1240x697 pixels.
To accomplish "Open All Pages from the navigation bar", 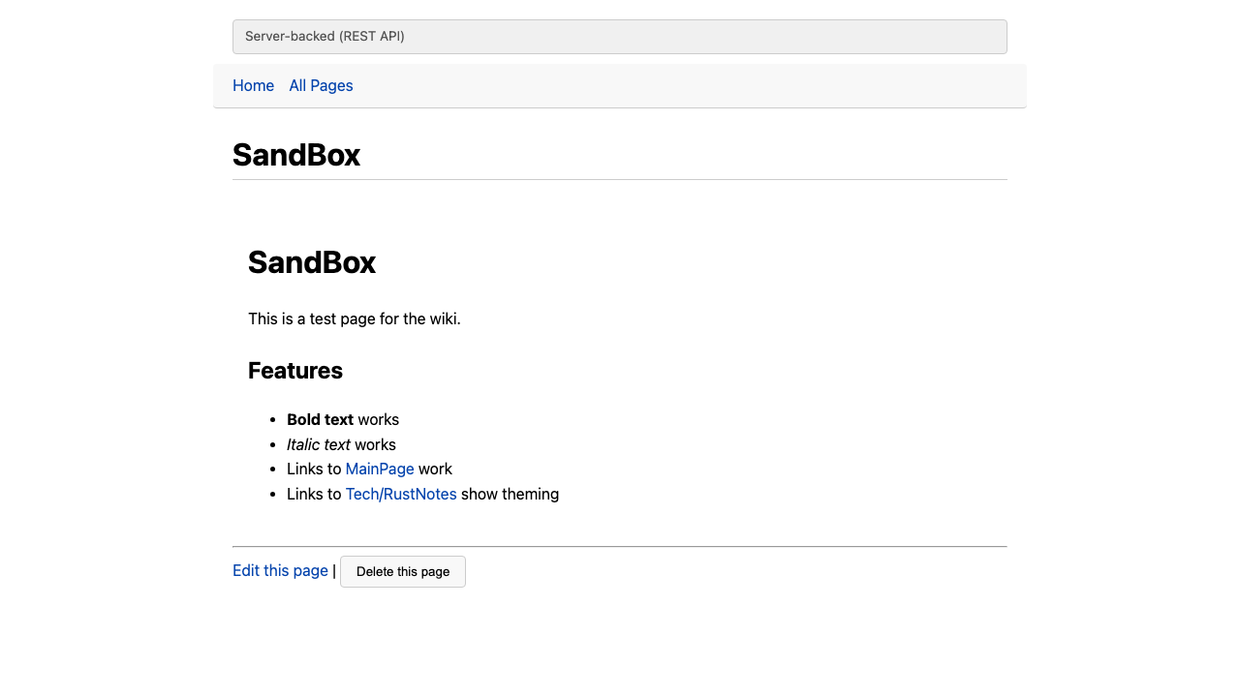I will pos(321,86).
